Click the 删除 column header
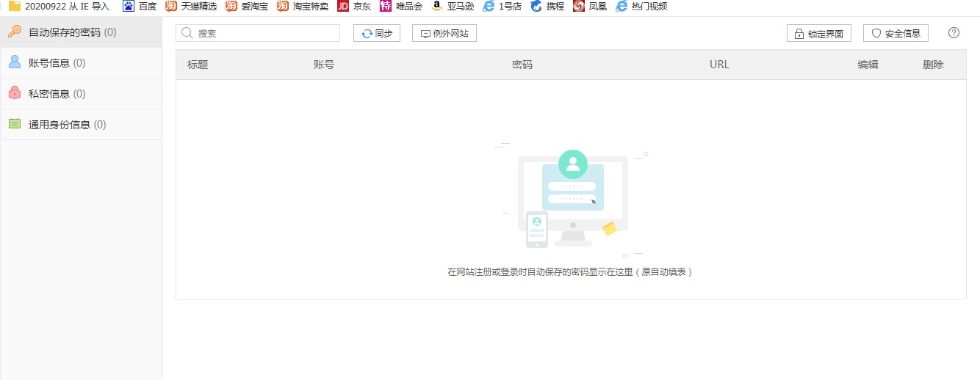 pos(933,65)
